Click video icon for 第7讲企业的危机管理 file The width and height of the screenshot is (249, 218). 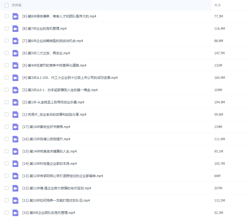tap(15, 28)
